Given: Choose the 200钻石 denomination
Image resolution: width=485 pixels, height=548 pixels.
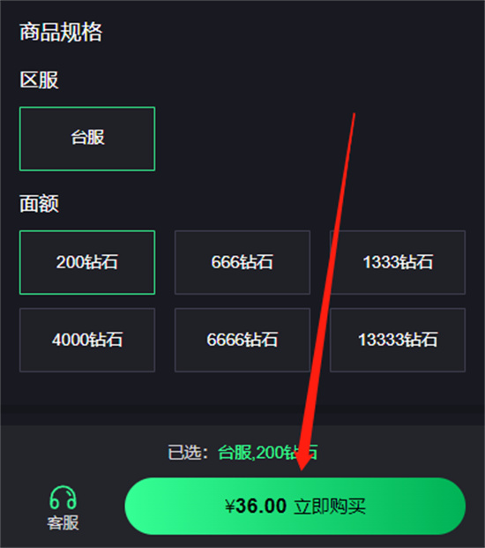Looking at the screenshot, I should point(87,262).
